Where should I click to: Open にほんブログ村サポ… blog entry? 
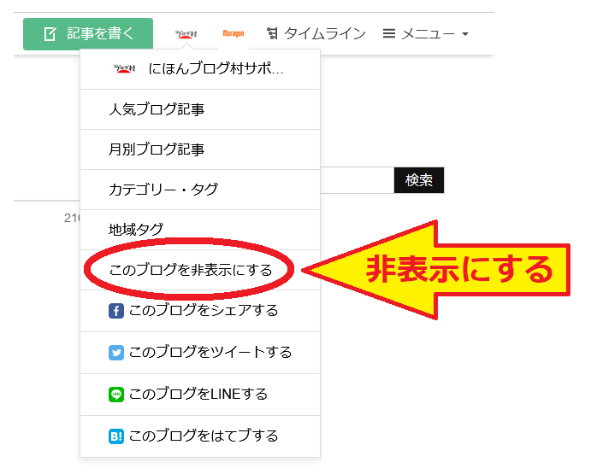click(200, 69)
